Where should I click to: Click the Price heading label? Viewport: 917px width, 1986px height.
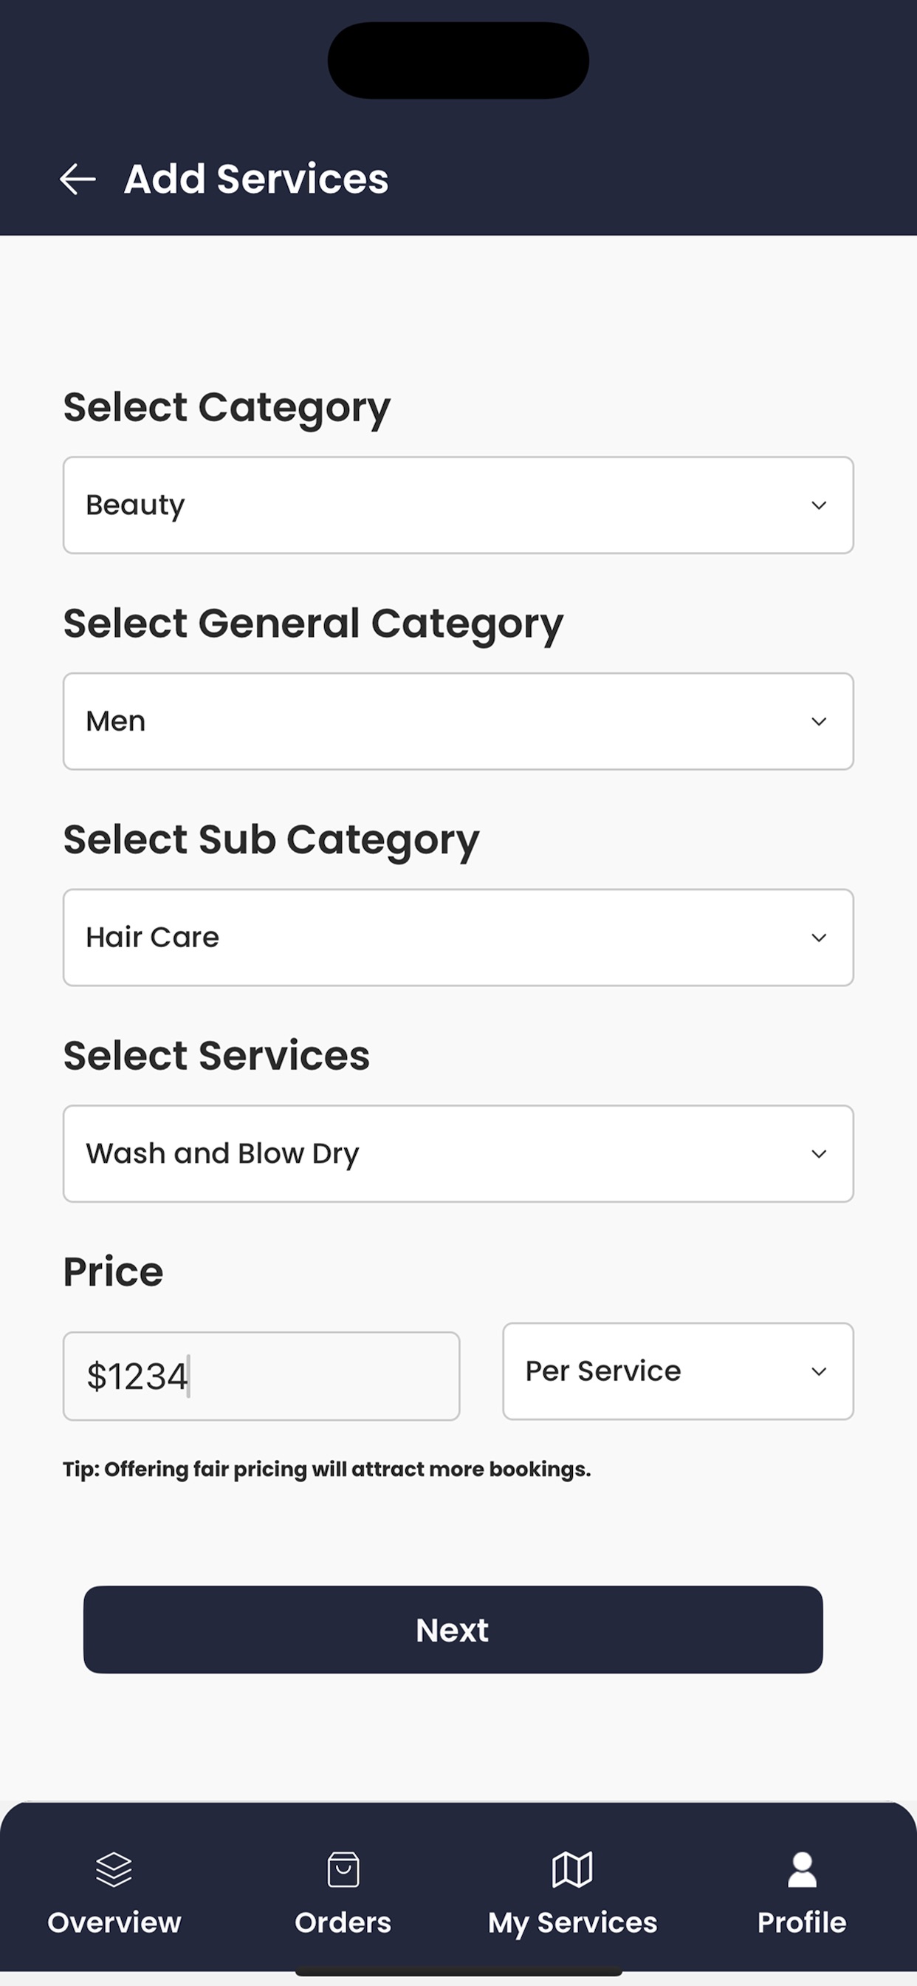click(x=113, y=1272)
